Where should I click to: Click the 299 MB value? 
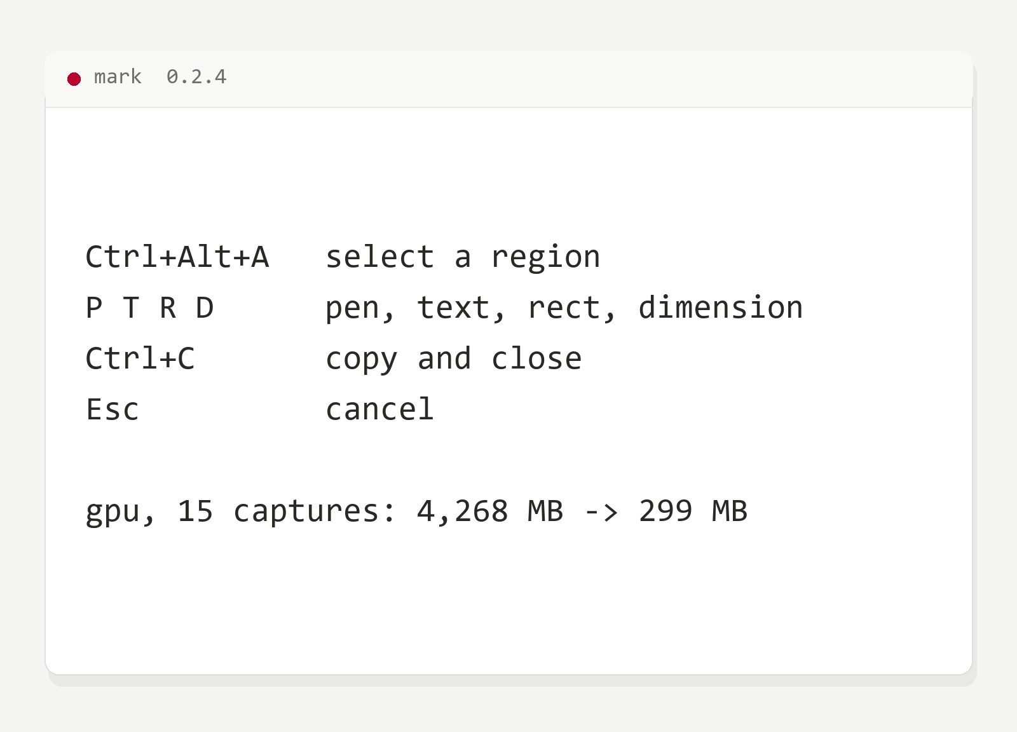pyautogui.click(x=693, y=511)
